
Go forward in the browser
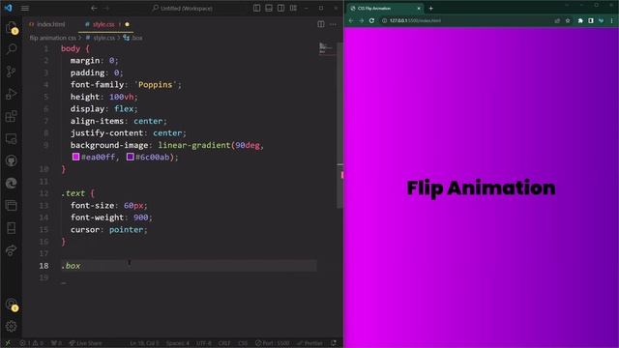pos(361,20)
